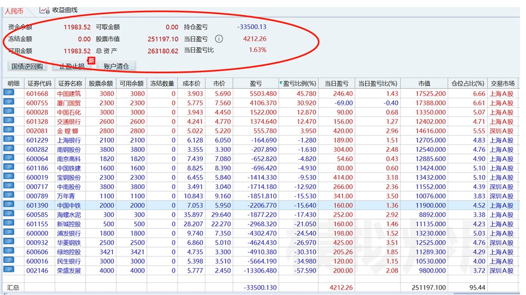
Task: Open detail icon for 601229 上海银行 row
Action: [x=9, y=139]
